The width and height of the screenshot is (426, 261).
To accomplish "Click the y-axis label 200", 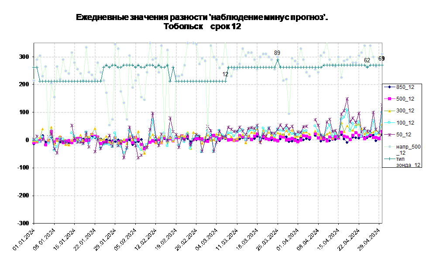I will (24, 85).
